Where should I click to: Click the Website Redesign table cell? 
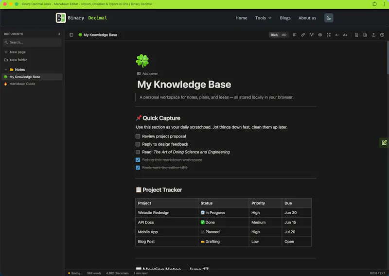pyautogui.click(x=167, y=213)
